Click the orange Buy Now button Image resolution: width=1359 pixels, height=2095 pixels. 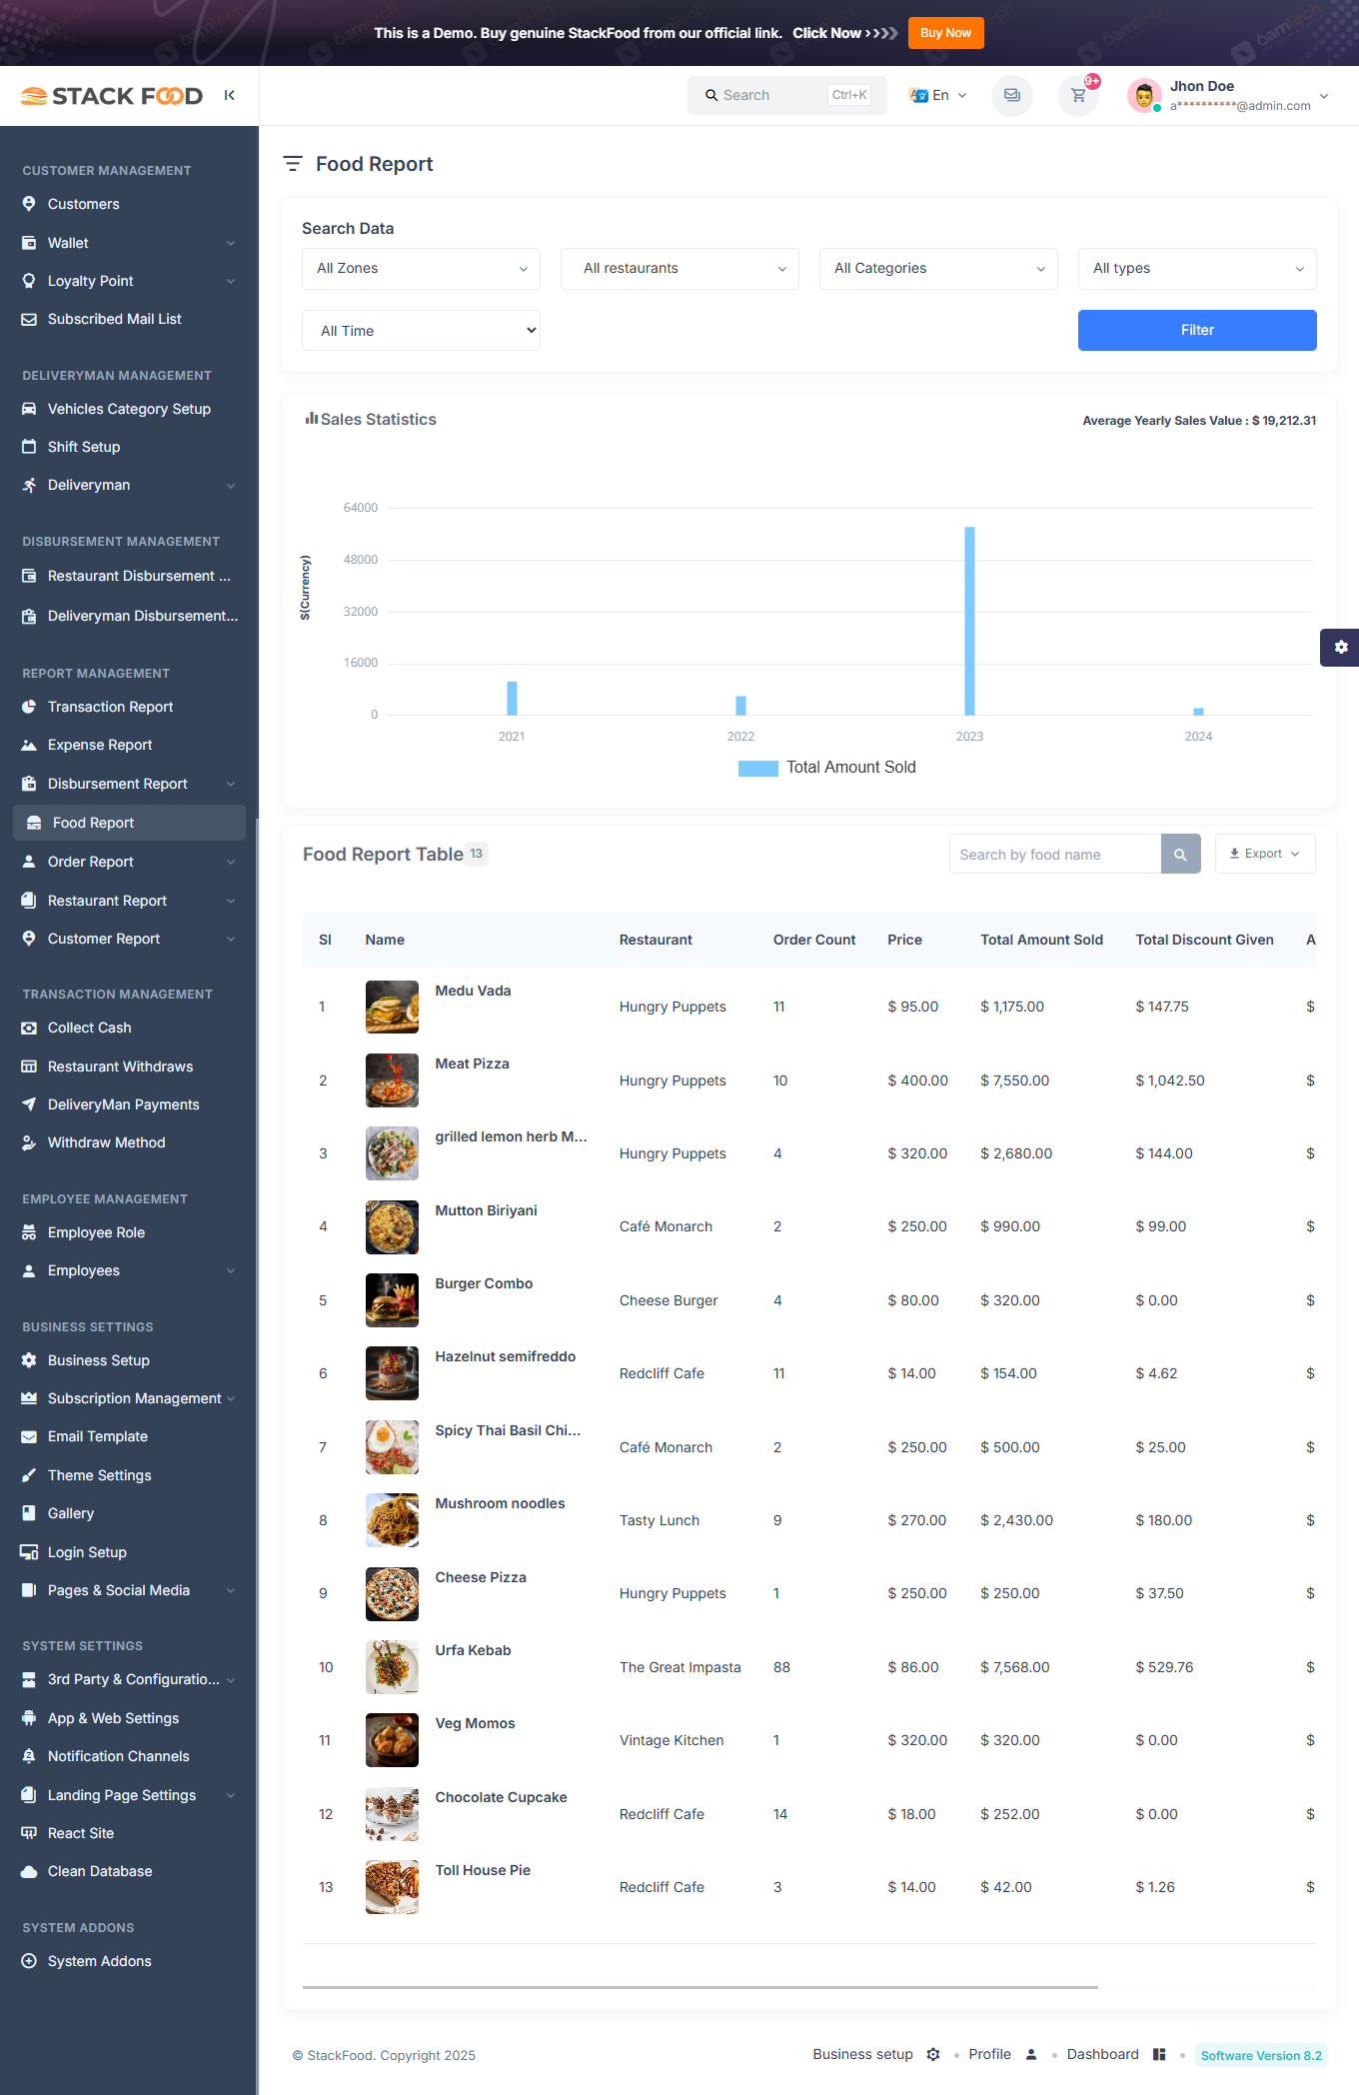click(945, 33)
